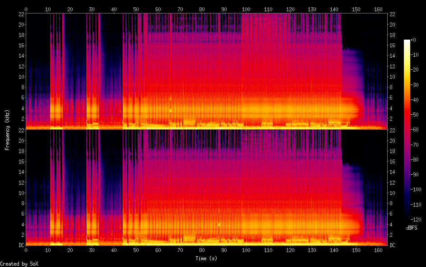This screenshot has height=267, width=426.
Task: Click the upper channel spectrogram plot
Action: tap(207, 71)
